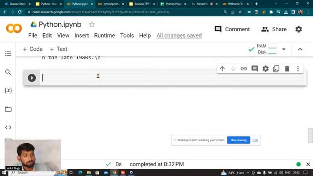Reload the browser page
This screenshot has width=313, height=176.
tap(20, 12)
